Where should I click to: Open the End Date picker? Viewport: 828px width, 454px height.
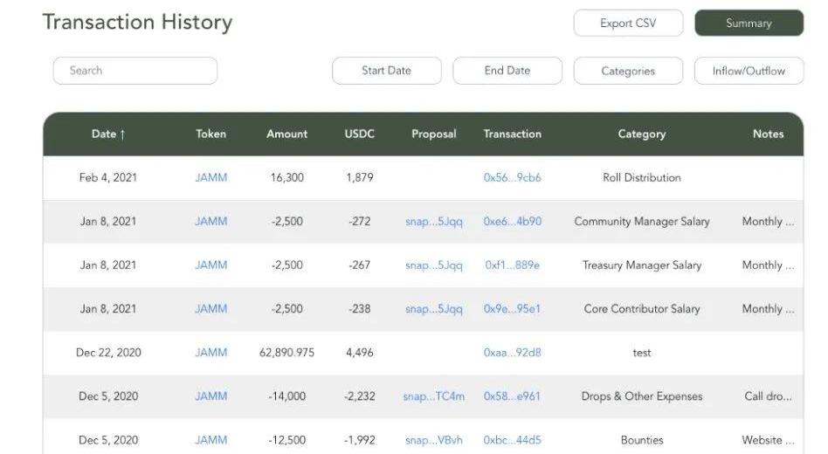pyautogui.click(x=507, y=71)
